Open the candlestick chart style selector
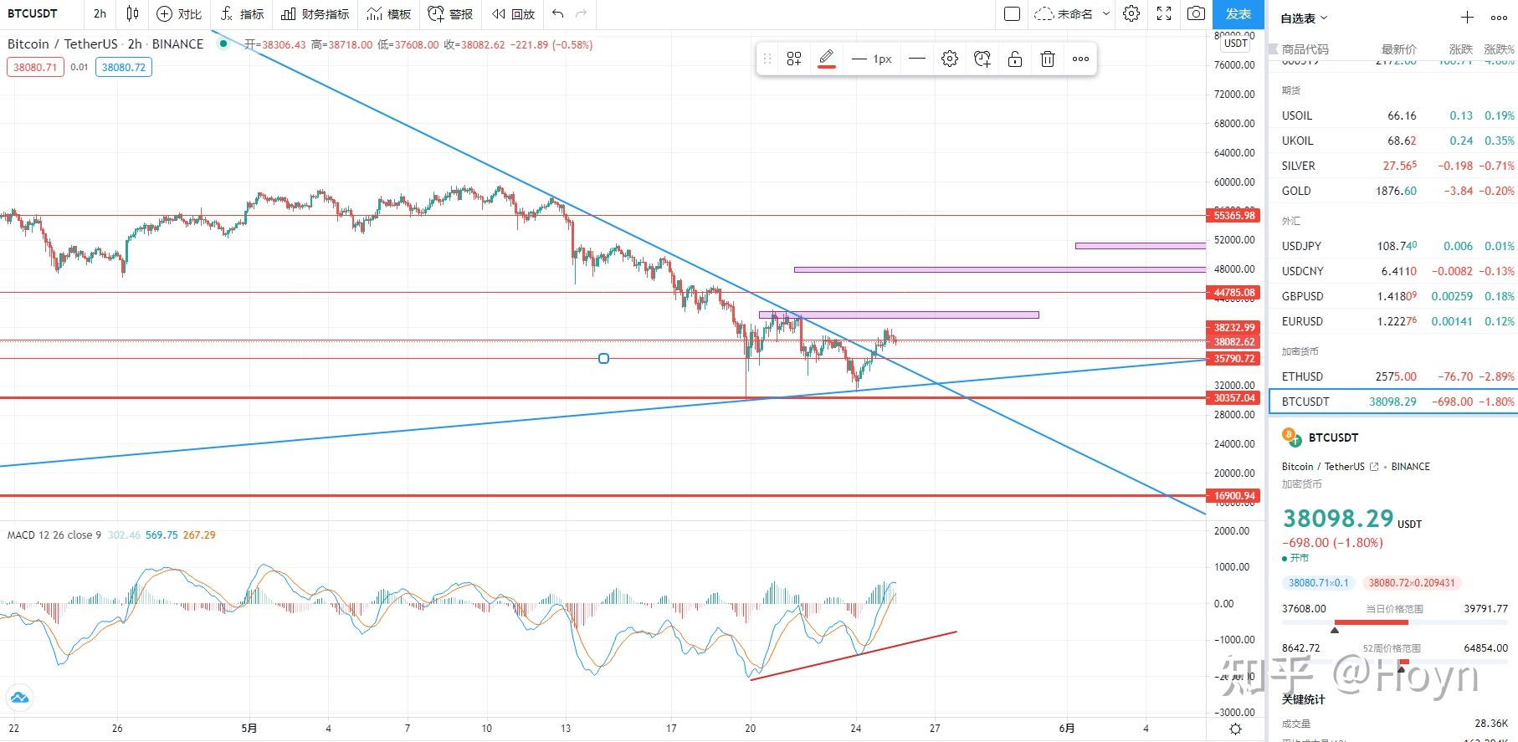The width and height of the screenshot is (1518, 742). [132, 13]
